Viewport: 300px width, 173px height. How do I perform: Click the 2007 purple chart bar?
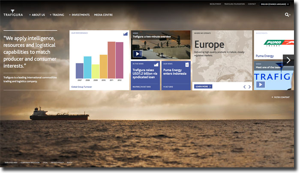click(80, 71)
